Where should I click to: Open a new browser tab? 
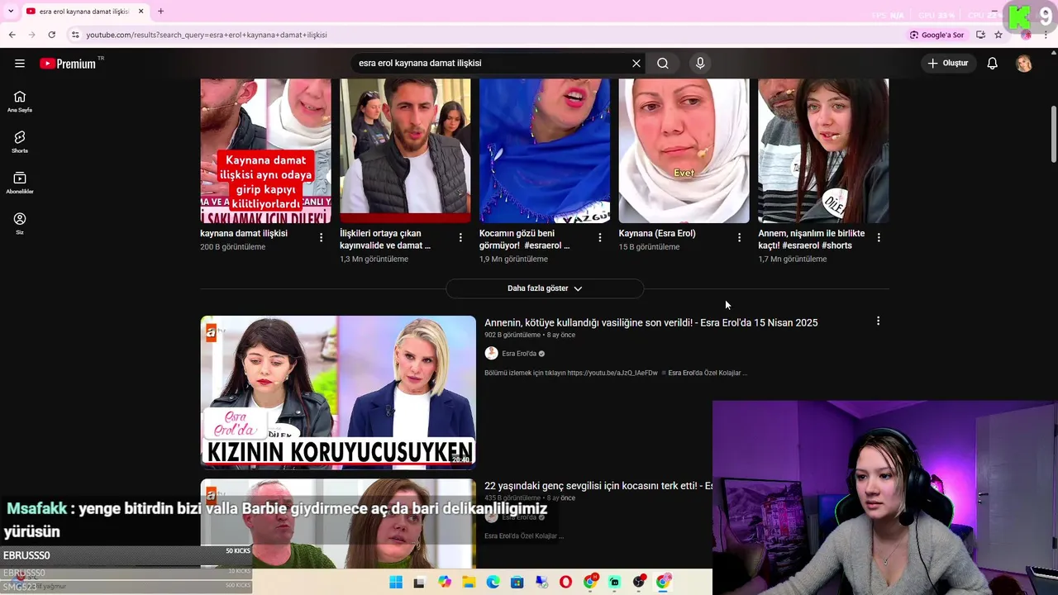[x=160, y=12]
